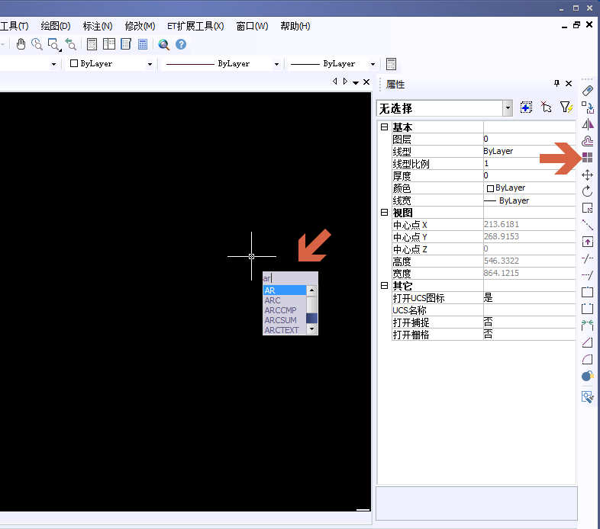Toggle the 打开栅格 property value

pyautogui.click(x=529, y=335)
